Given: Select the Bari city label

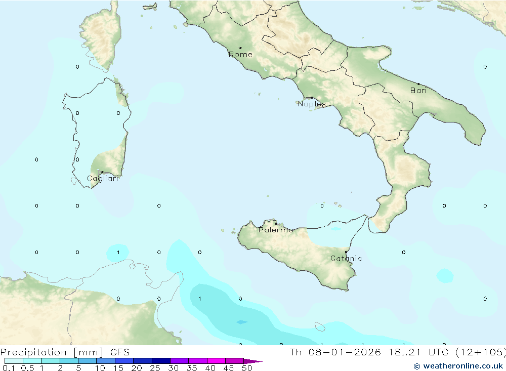Looking at the screenshot, I should pyautogui.click(x=418, y=91).
